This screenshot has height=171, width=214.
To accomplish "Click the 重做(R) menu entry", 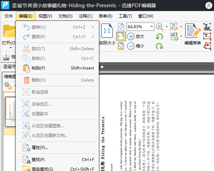I will [57, 36].
